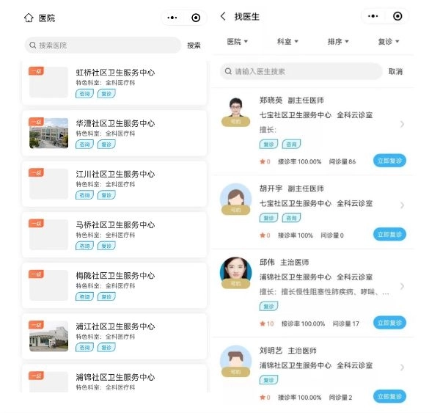440x413 pixels.
Task: Tap the star rating icon for 邱伟
Action: (263, 324)
